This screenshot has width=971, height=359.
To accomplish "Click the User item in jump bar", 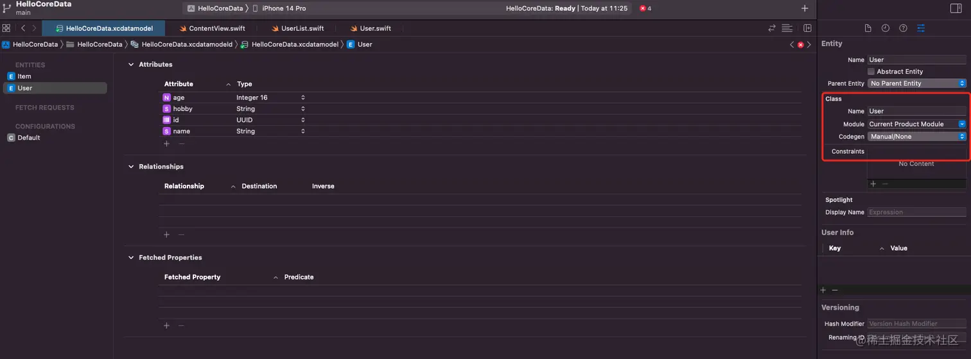I will click(360, 45).
